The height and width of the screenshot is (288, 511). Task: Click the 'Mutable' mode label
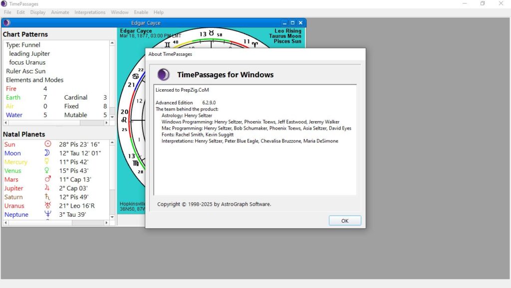[x=76, y=115]
